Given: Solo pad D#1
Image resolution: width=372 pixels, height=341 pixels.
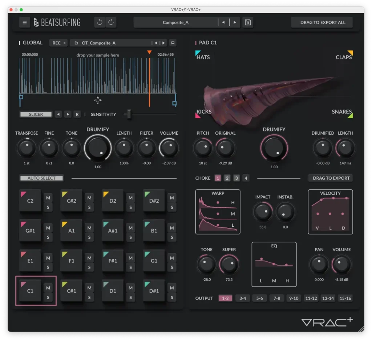Looking at the screenshot, I should pyautogui.click(x=172, y=297).
